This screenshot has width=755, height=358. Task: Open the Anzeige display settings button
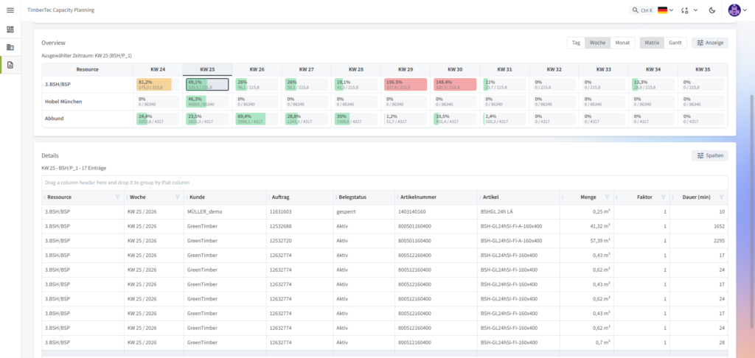710,43
